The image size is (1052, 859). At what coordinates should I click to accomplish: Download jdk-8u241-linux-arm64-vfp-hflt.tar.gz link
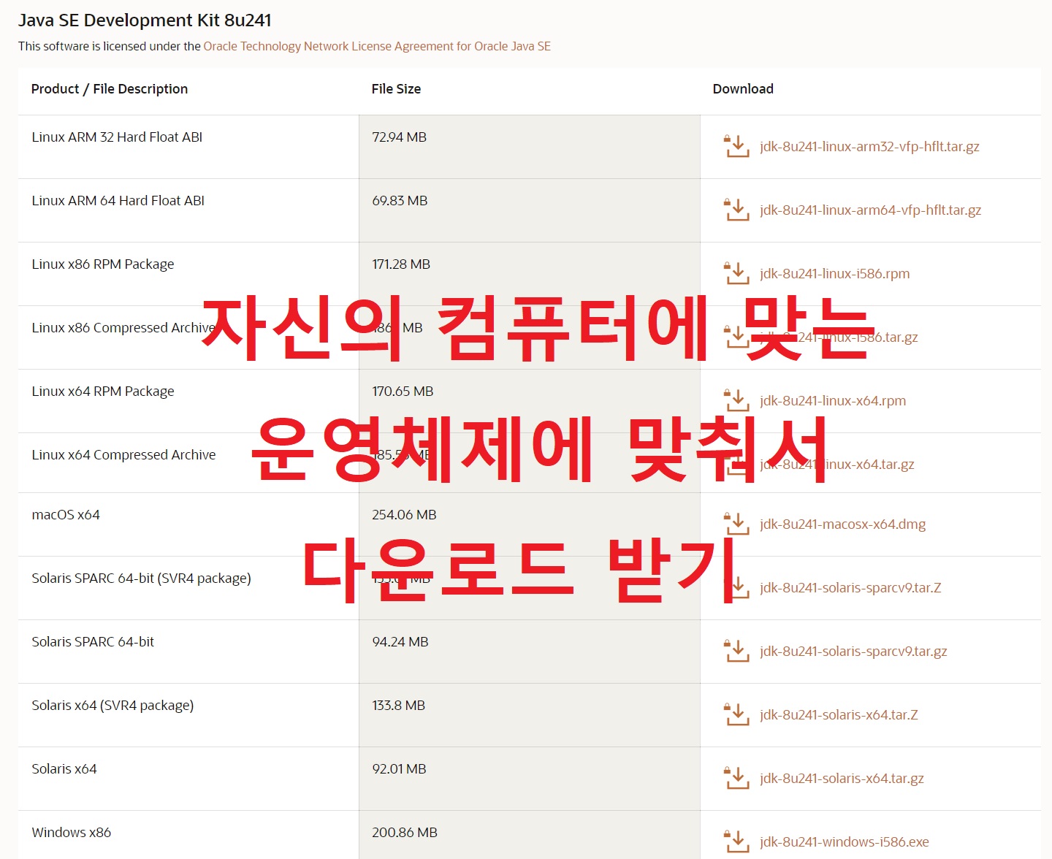(x=870, y=210)
